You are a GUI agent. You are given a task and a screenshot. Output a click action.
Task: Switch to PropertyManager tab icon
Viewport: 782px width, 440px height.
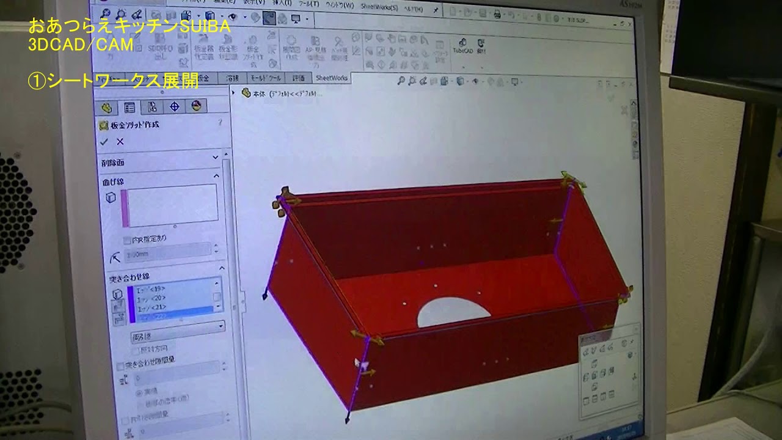click(129, 107)
